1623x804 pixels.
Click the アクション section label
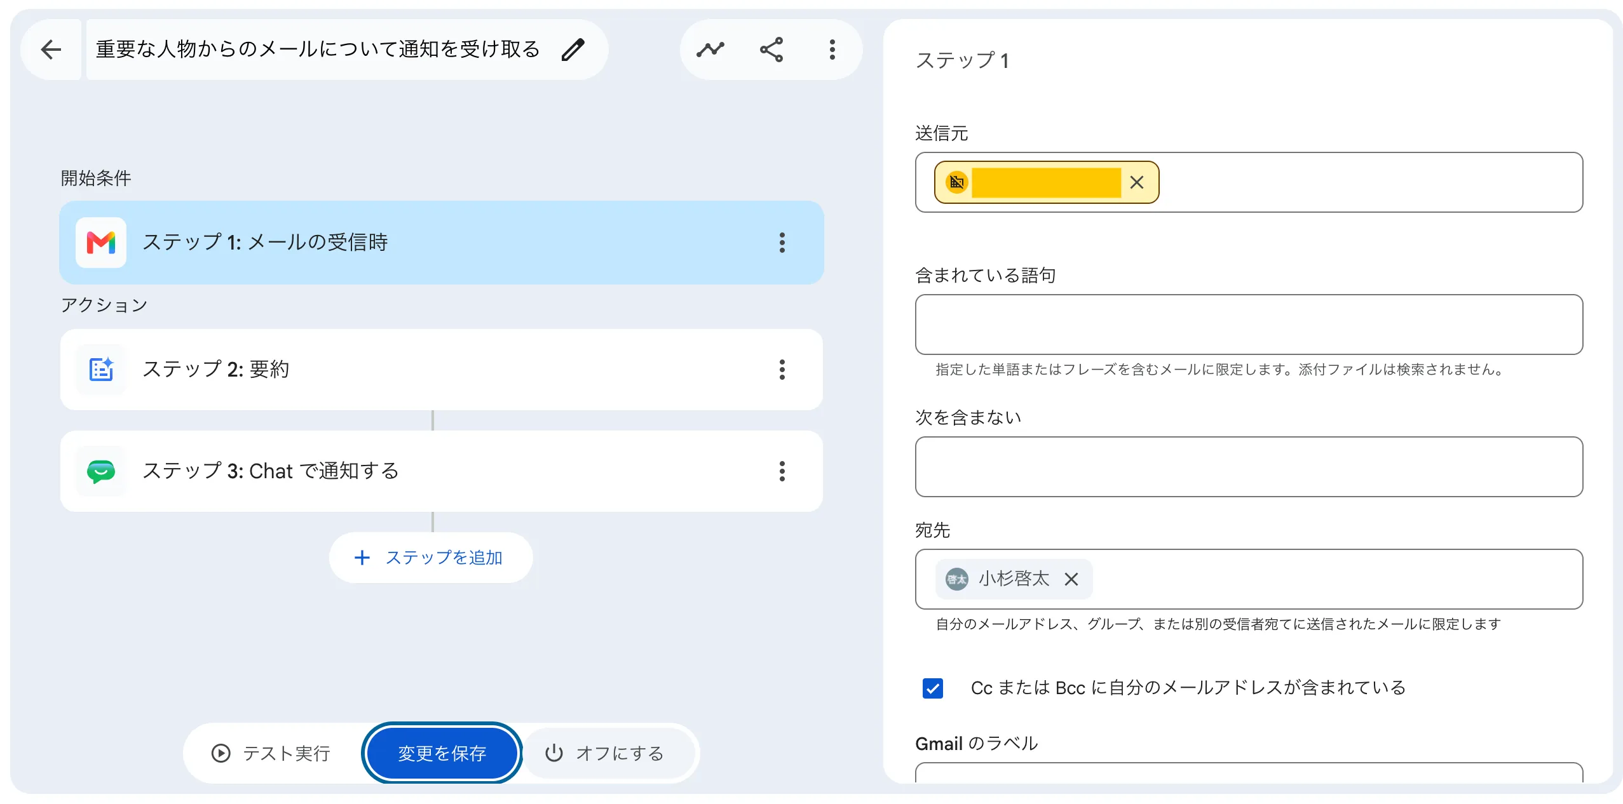(x=104, y=305)
